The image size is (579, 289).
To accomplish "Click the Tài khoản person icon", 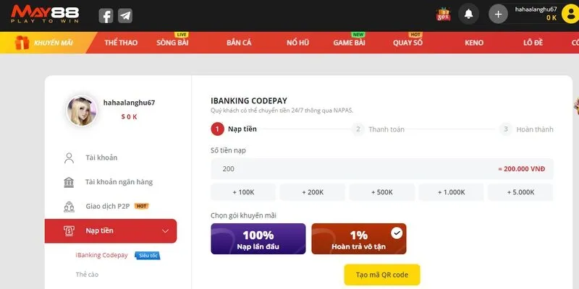I will [x=69, y=158].
